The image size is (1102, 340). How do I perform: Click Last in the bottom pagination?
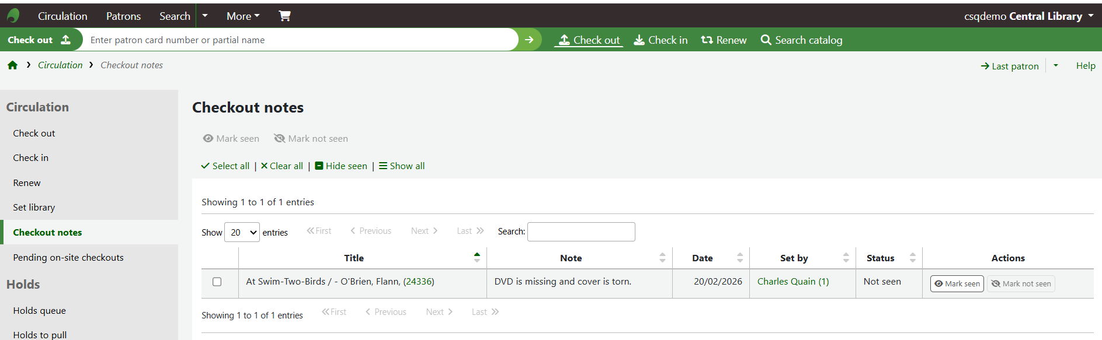pyautogui.click(x=485, y=312)
